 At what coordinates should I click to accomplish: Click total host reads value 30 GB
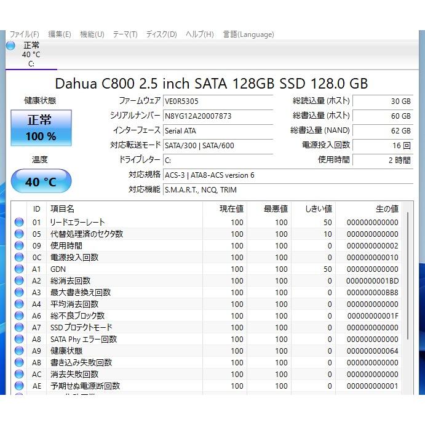click(x=383, y=101)
